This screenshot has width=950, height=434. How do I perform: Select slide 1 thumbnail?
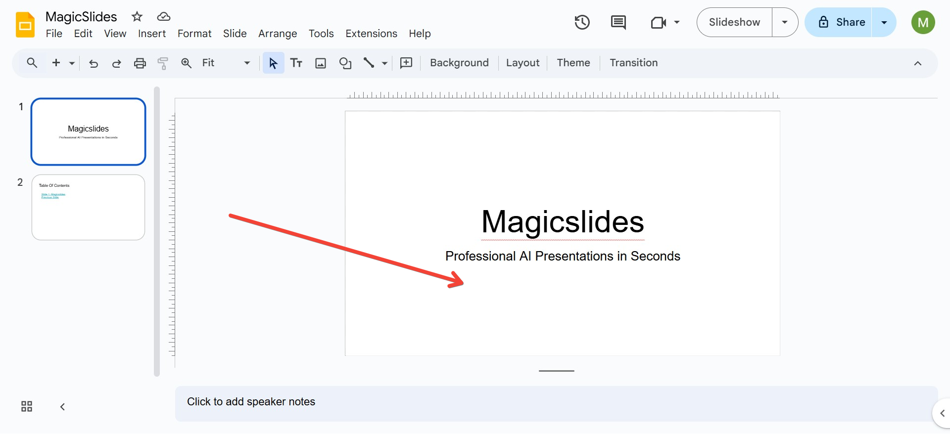(x=88, y=131)
